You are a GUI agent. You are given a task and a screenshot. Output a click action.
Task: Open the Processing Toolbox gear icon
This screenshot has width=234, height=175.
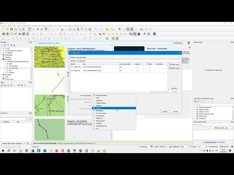pos(128,29)
